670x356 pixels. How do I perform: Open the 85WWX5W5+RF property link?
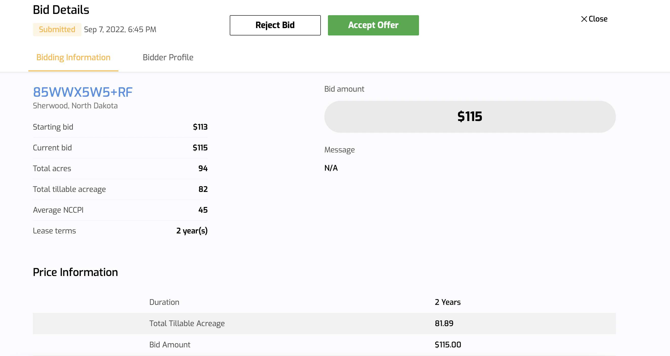[x=83, y=92]
